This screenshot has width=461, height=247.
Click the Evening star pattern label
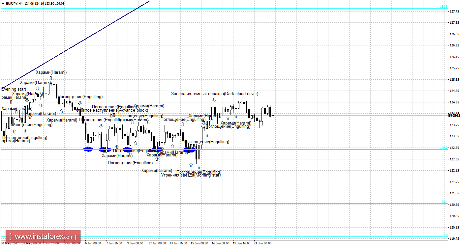(x=13, y=89)
